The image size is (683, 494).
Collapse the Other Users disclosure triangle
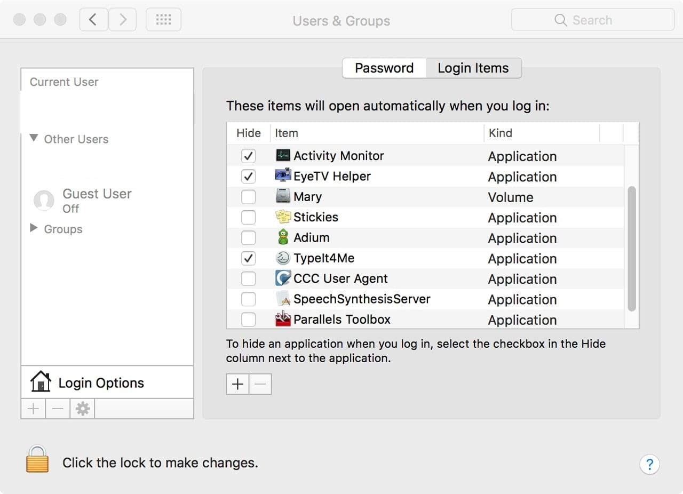pos(34,139)
